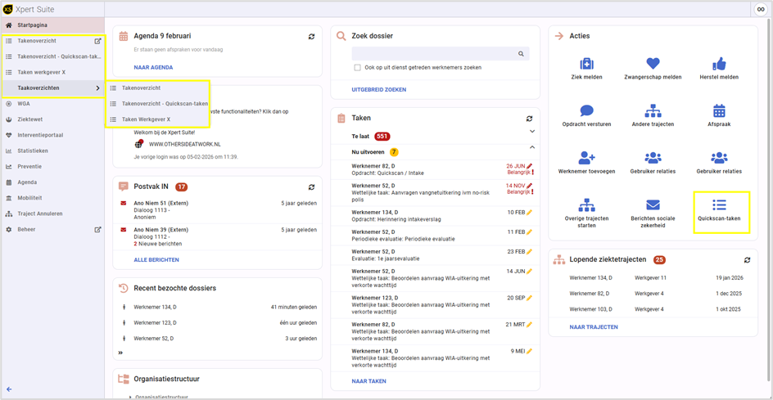Edit the 26 JUN task pencil icon
773x400 pixels.
(530, 167)
